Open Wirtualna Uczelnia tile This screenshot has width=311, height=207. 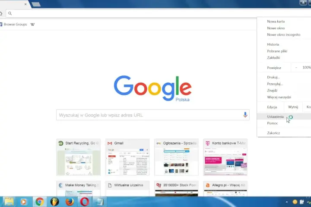point(127,188)
